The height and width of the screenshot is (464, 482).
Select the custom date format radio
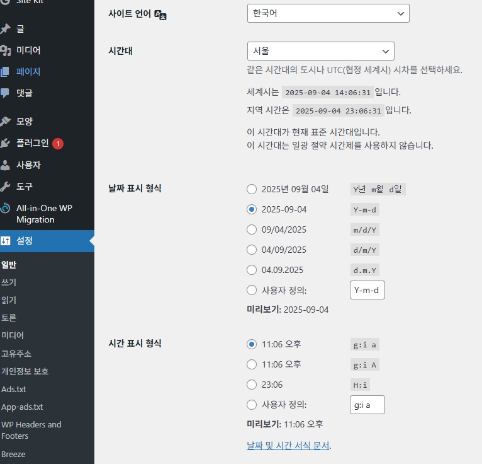(252, 290)
